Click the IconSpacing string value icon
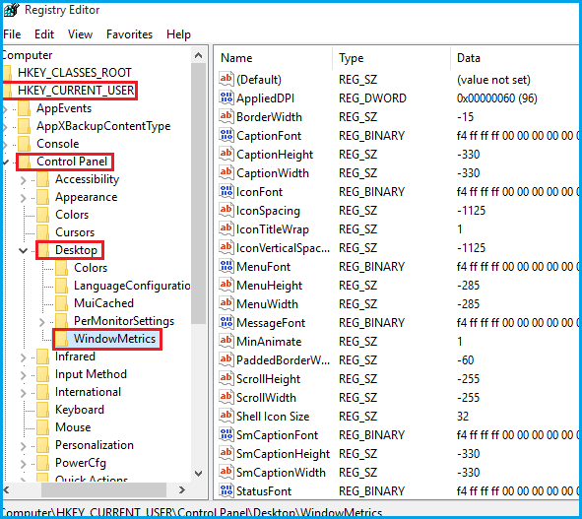 (226, 210)
